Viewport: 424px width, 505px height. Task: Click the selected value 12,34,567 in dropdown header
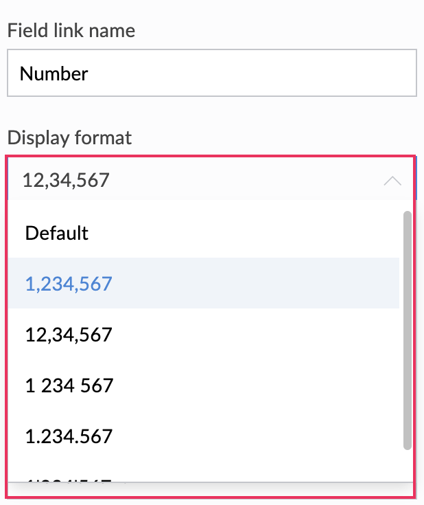(66, 181)
